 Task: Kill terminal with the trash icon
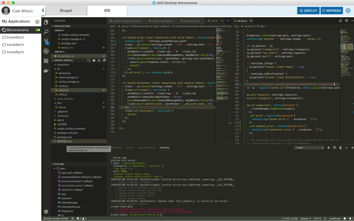341,148
